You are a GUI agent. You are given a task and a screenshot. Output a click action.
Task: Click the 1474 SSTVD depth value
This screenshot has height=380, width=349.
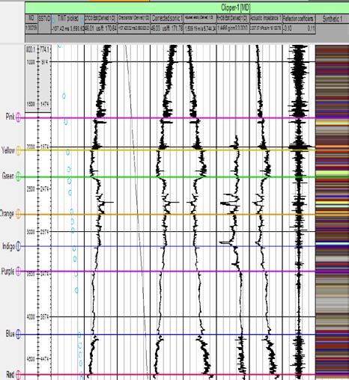[45, 104]
